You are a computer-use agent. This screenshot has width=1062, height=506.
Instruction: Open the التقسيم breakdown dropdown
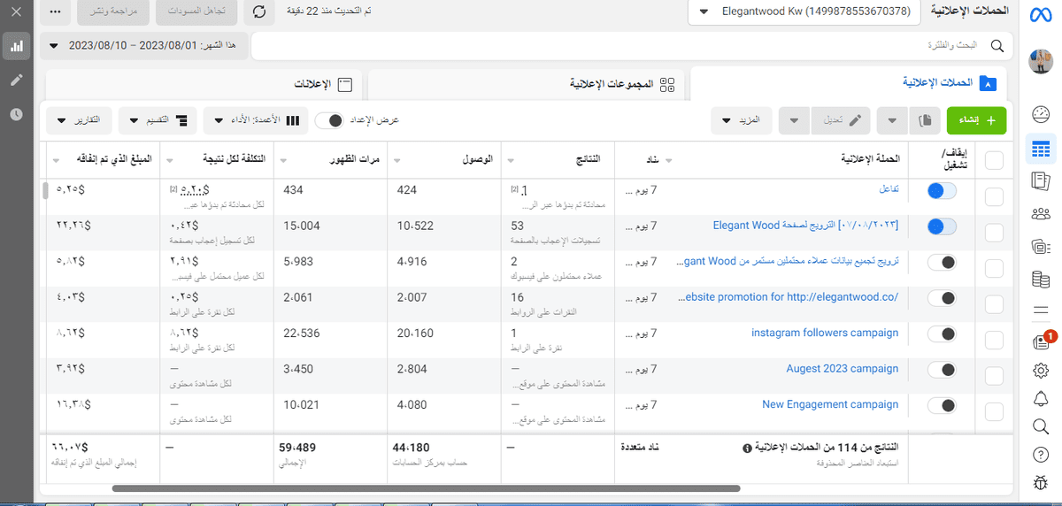coord(158,120)
